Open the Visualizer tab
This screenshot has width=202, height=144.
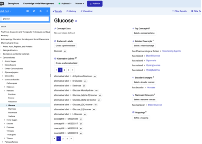tap(86, 11)
